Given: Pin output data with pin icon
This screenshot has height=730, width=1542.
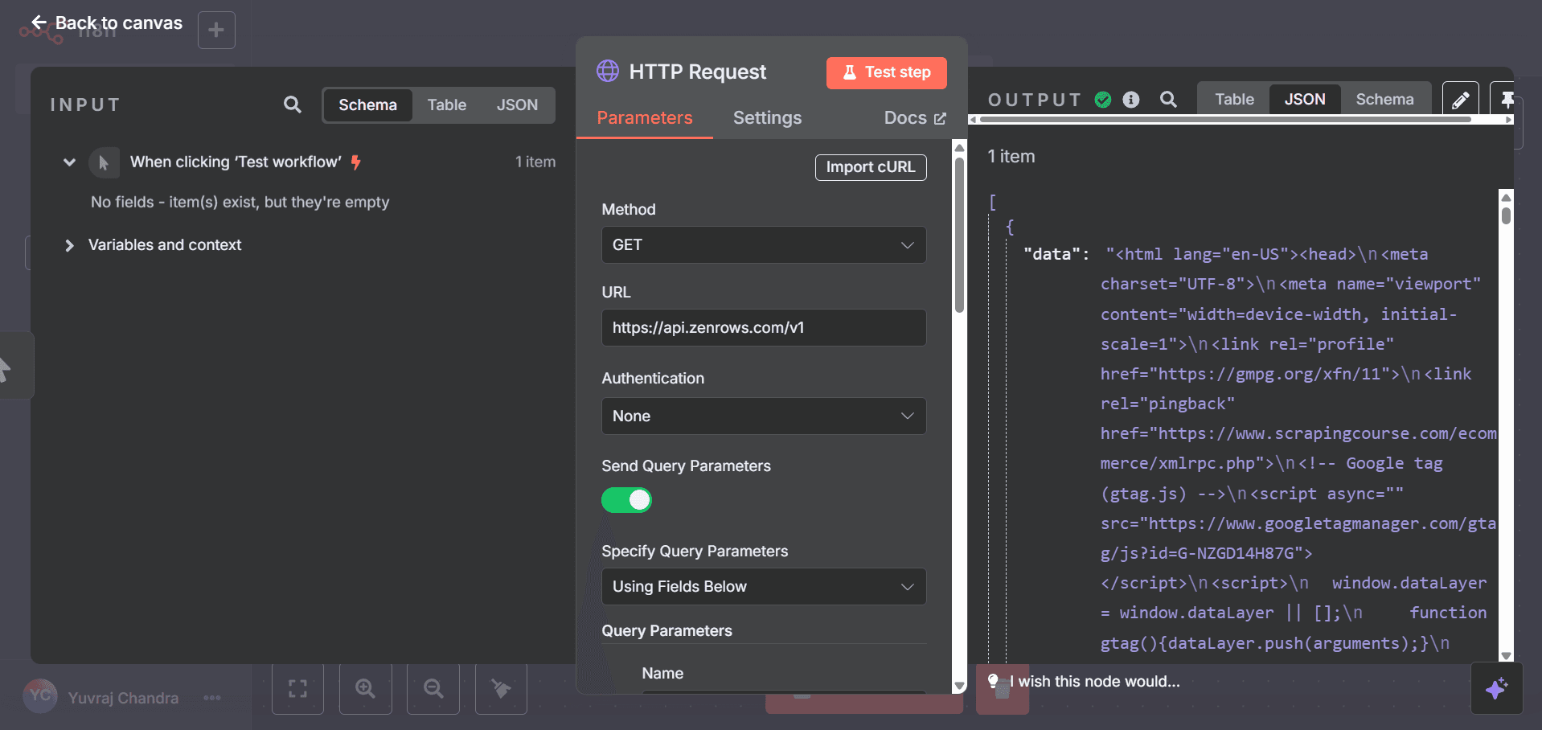Looking at the screenshot, I should pos(1506,100).
